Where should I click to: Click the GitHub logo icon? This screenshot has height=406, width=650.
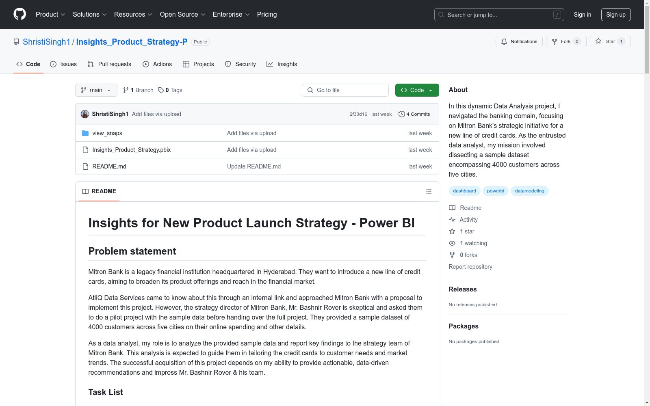pos(19,14)
